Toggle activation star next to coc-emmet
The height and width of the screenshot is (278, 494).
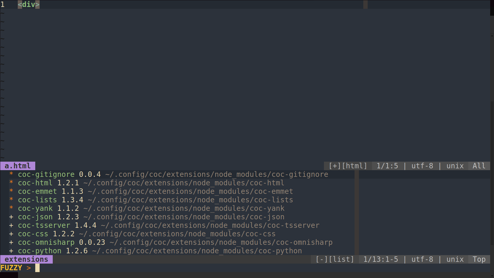[x=11, y=191]
